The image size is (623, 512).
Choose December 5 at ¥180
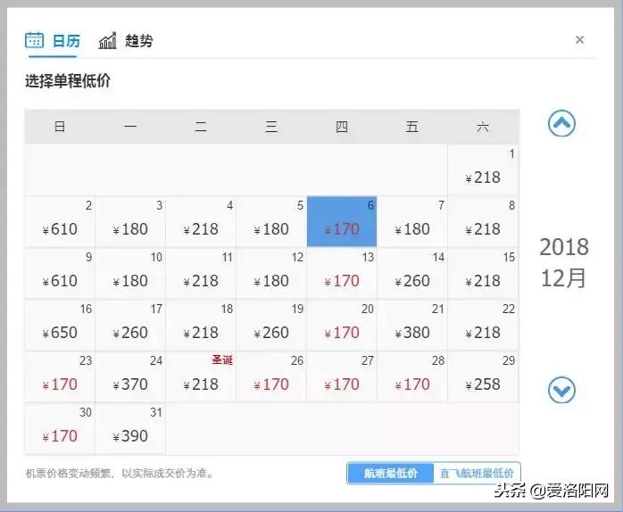(x=271, y=221)
